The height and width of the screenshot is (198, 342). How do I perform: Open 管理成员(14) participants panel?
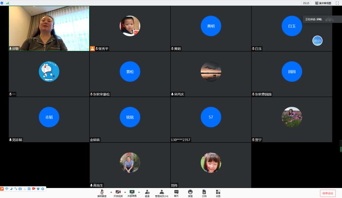pos(162,192)
